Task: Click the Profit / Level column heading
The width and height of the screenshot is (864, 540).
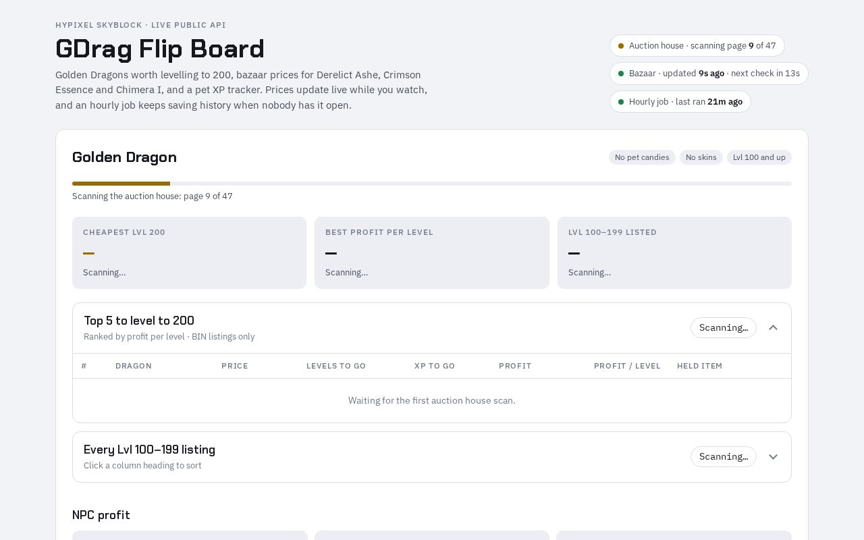Action: [627, 366]
